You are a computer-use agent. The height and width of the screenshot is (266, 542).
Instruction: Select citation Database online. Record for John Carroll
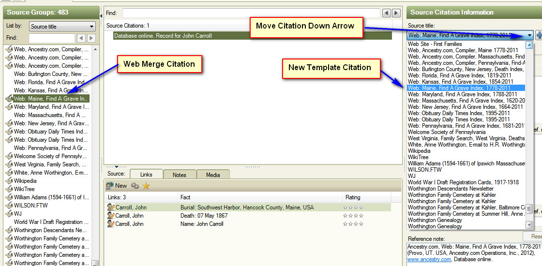253,36
